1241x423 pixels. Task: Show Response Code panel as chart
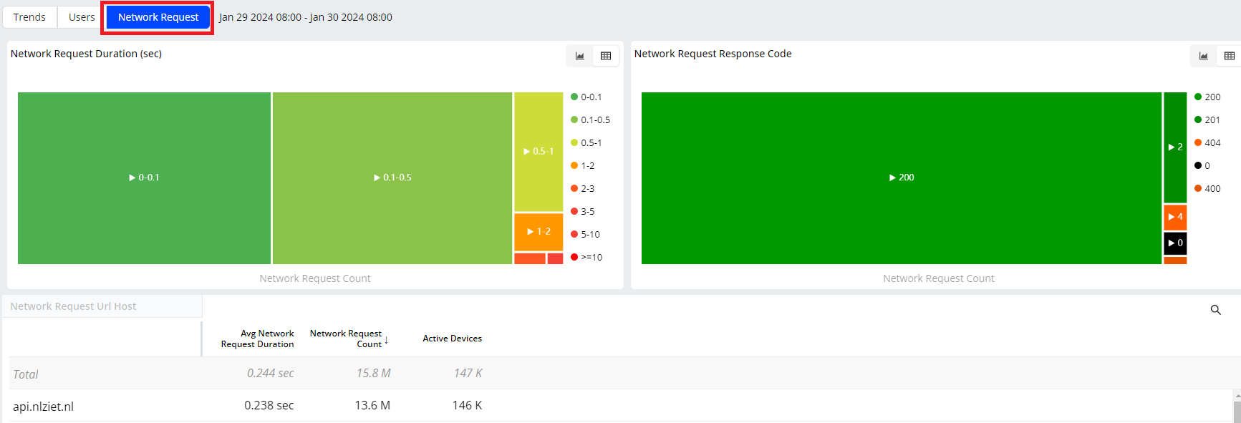(1203, 56)
